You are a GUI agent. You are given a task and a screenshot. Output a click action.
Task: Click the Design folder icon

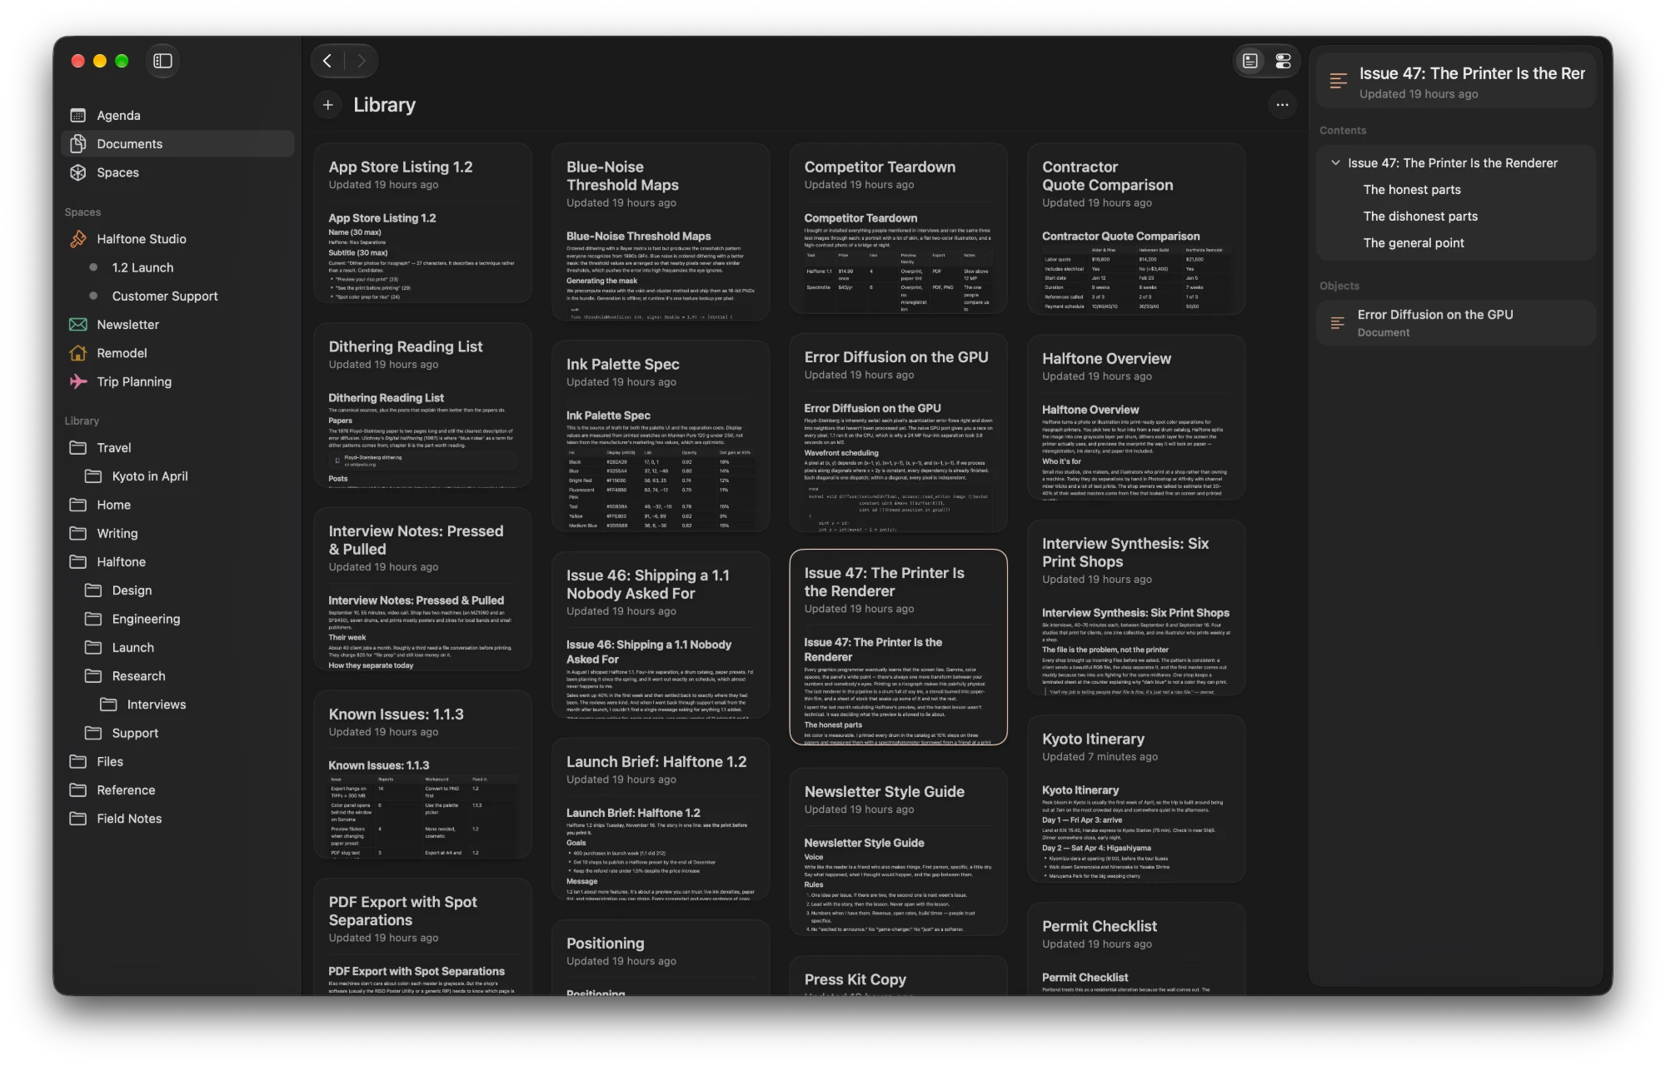tap(93, 590)
